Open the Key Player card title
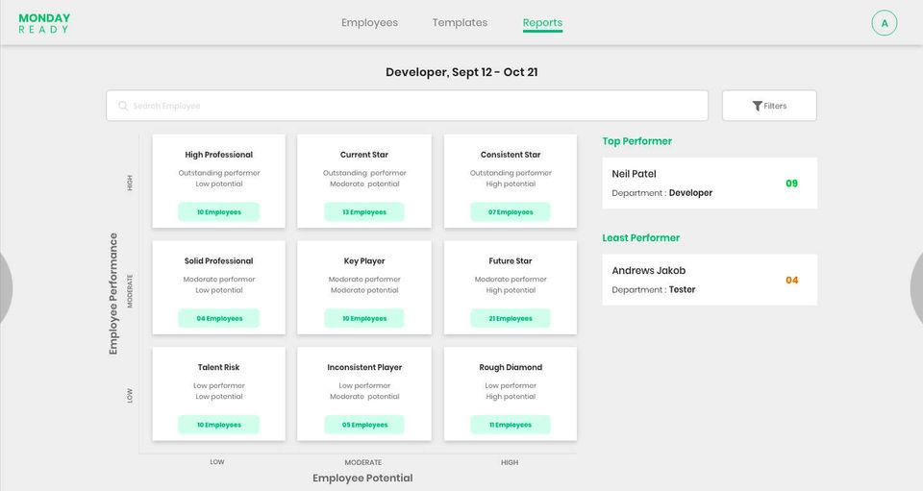The image size is (923, 491). coord(364,261)
